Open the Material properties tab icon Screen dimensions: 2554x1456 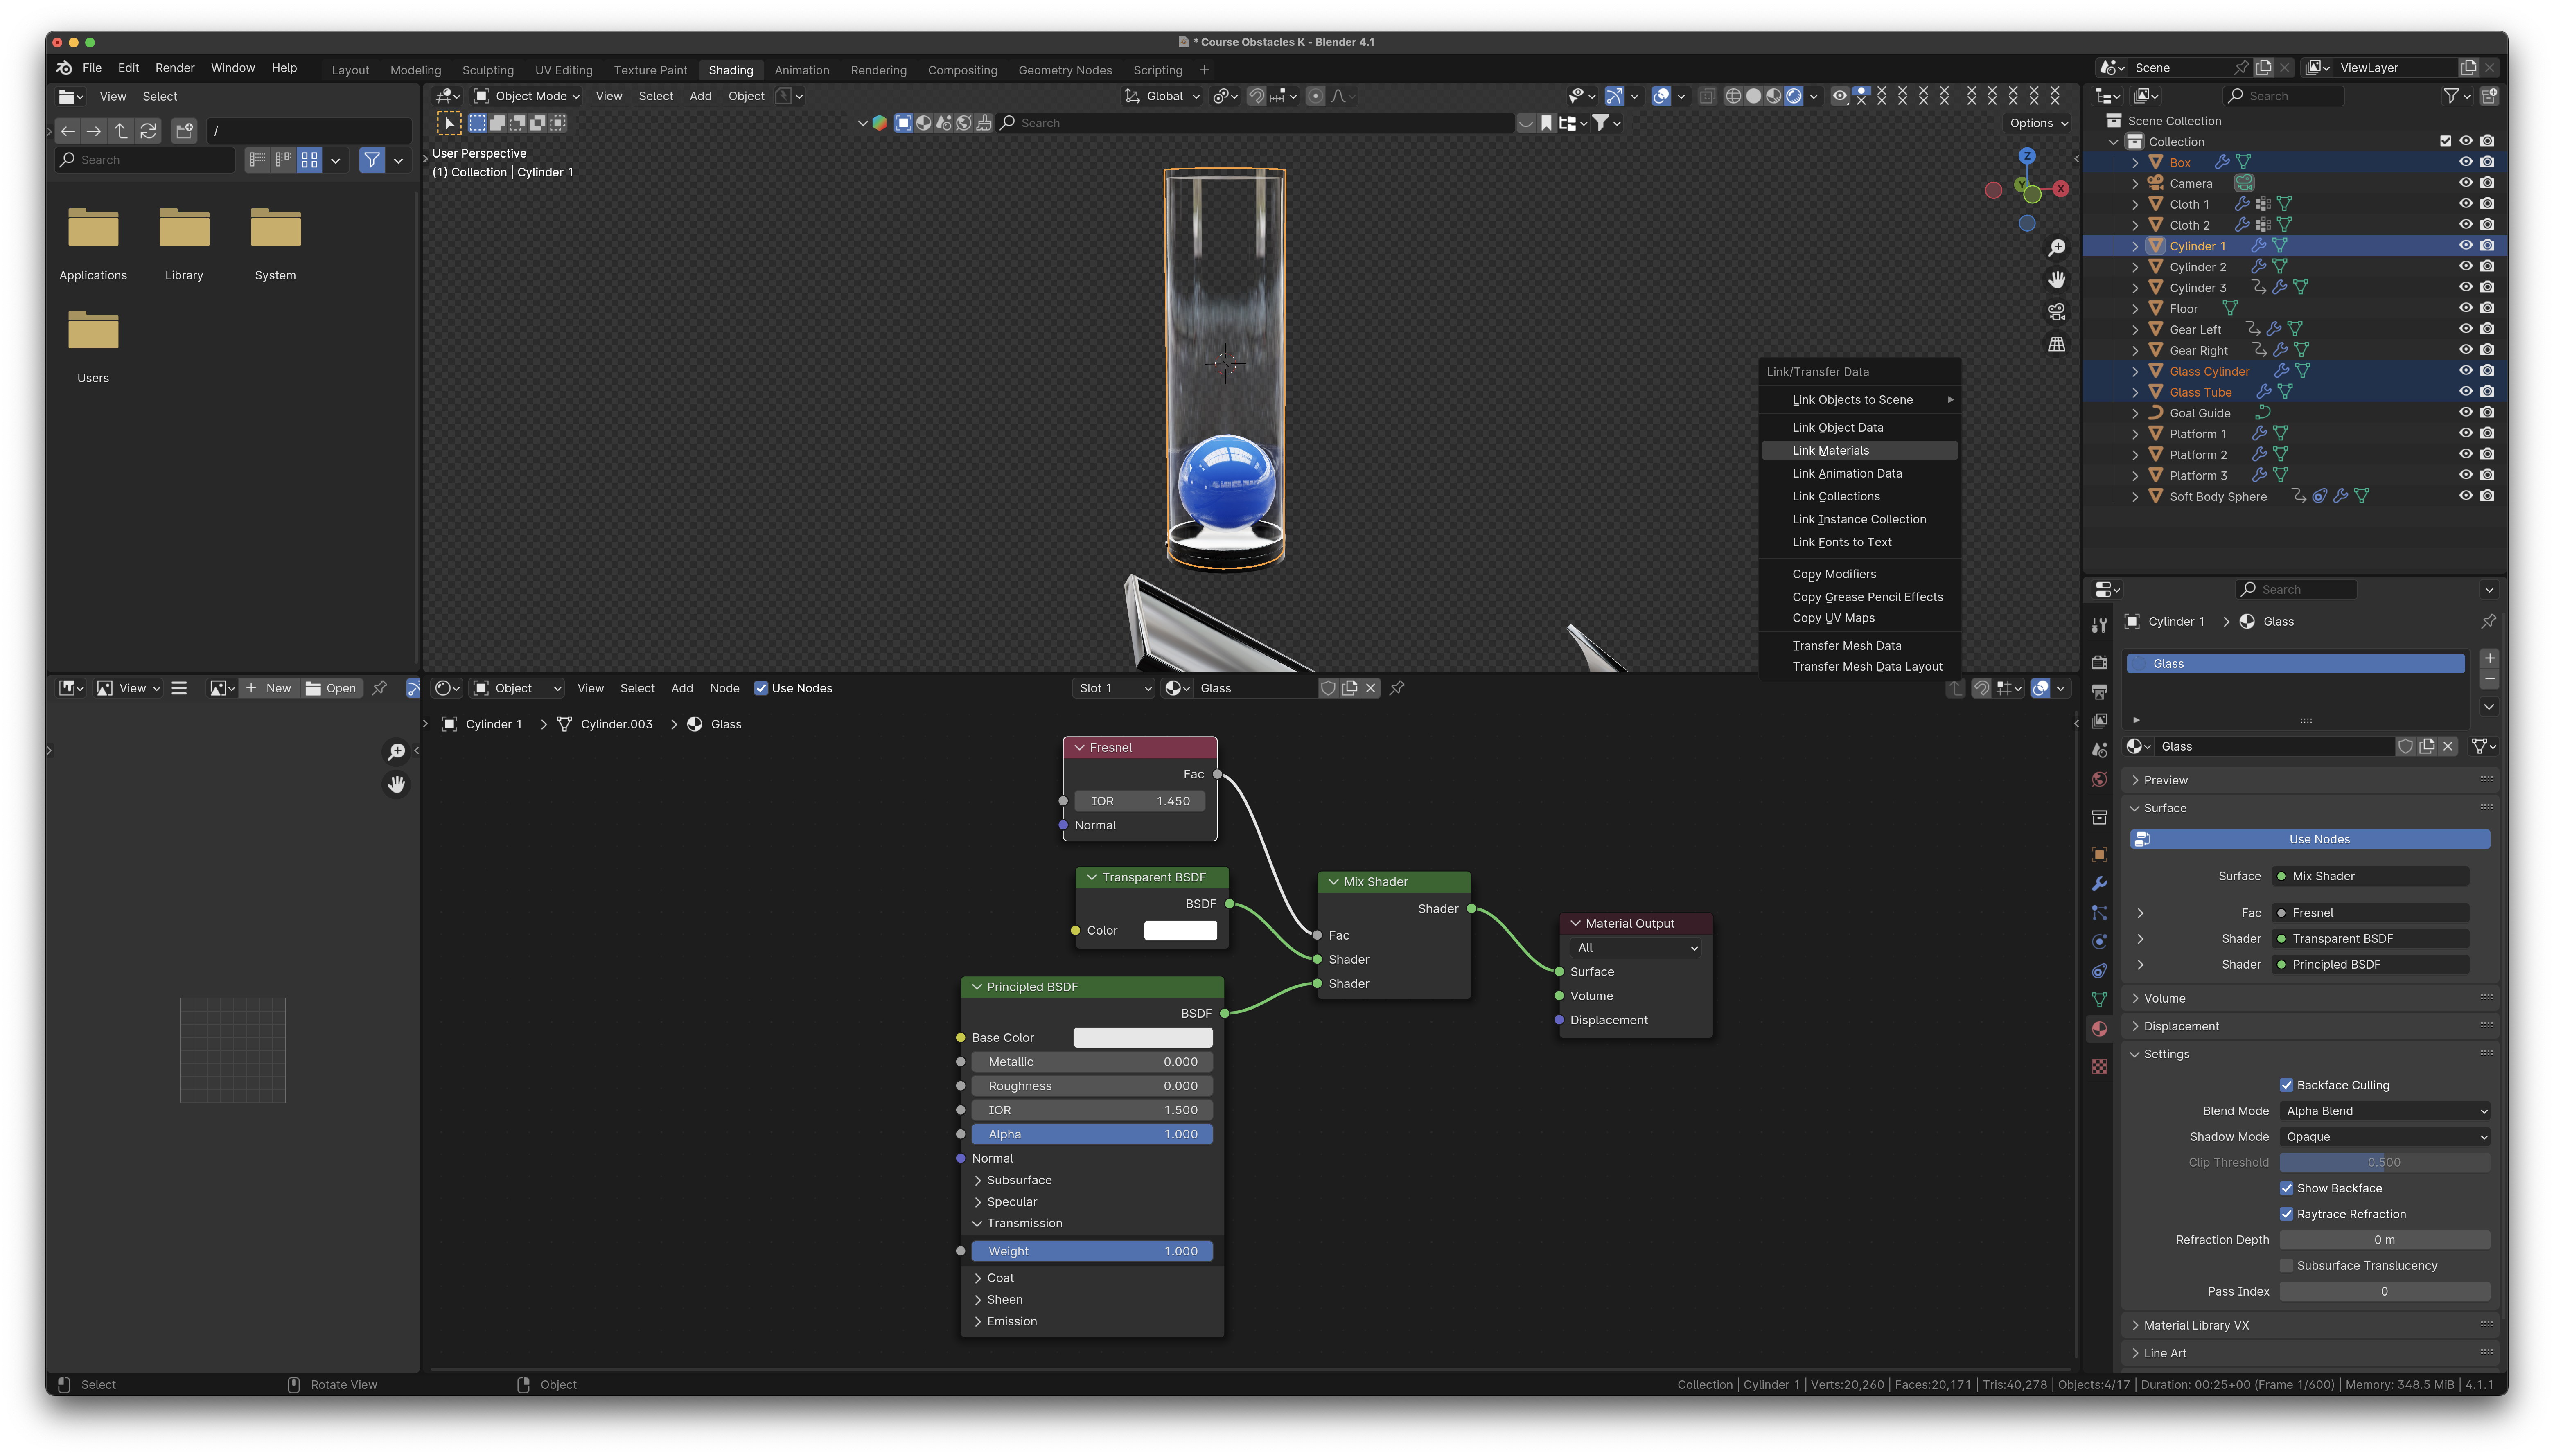2099,1029
